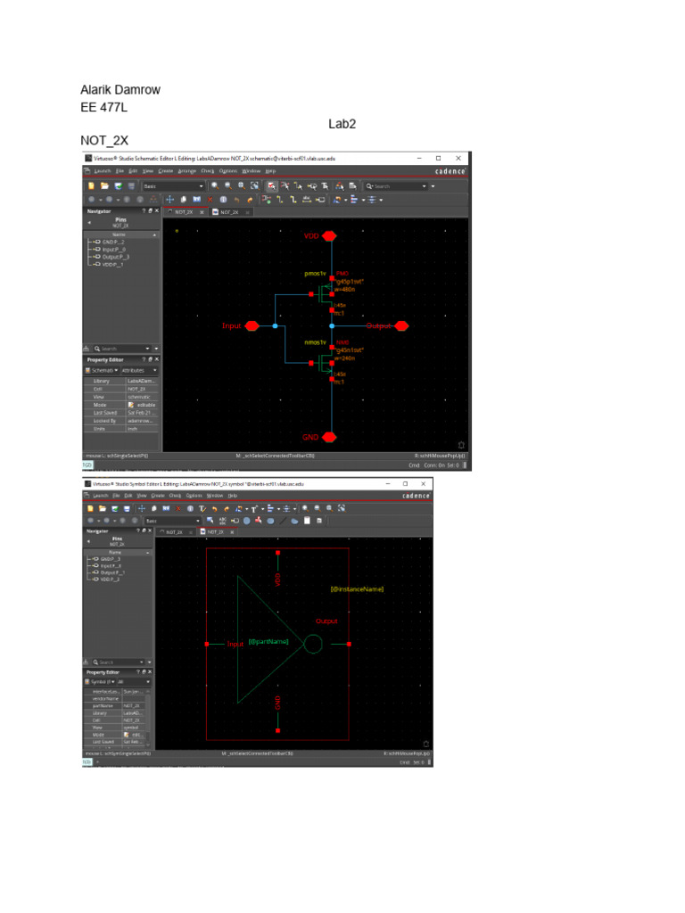Select VDD:P__1 pin in schematic Navigator

(109, 264)
